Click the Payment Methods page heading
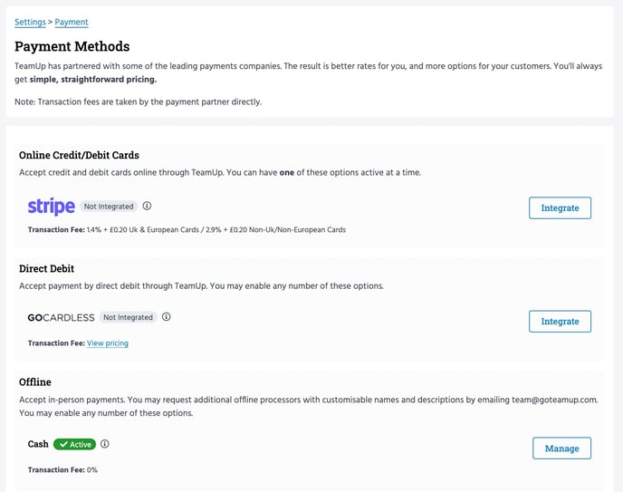This screenshot has height=492, width=623. pyautogui.click(x=72, y=46)
